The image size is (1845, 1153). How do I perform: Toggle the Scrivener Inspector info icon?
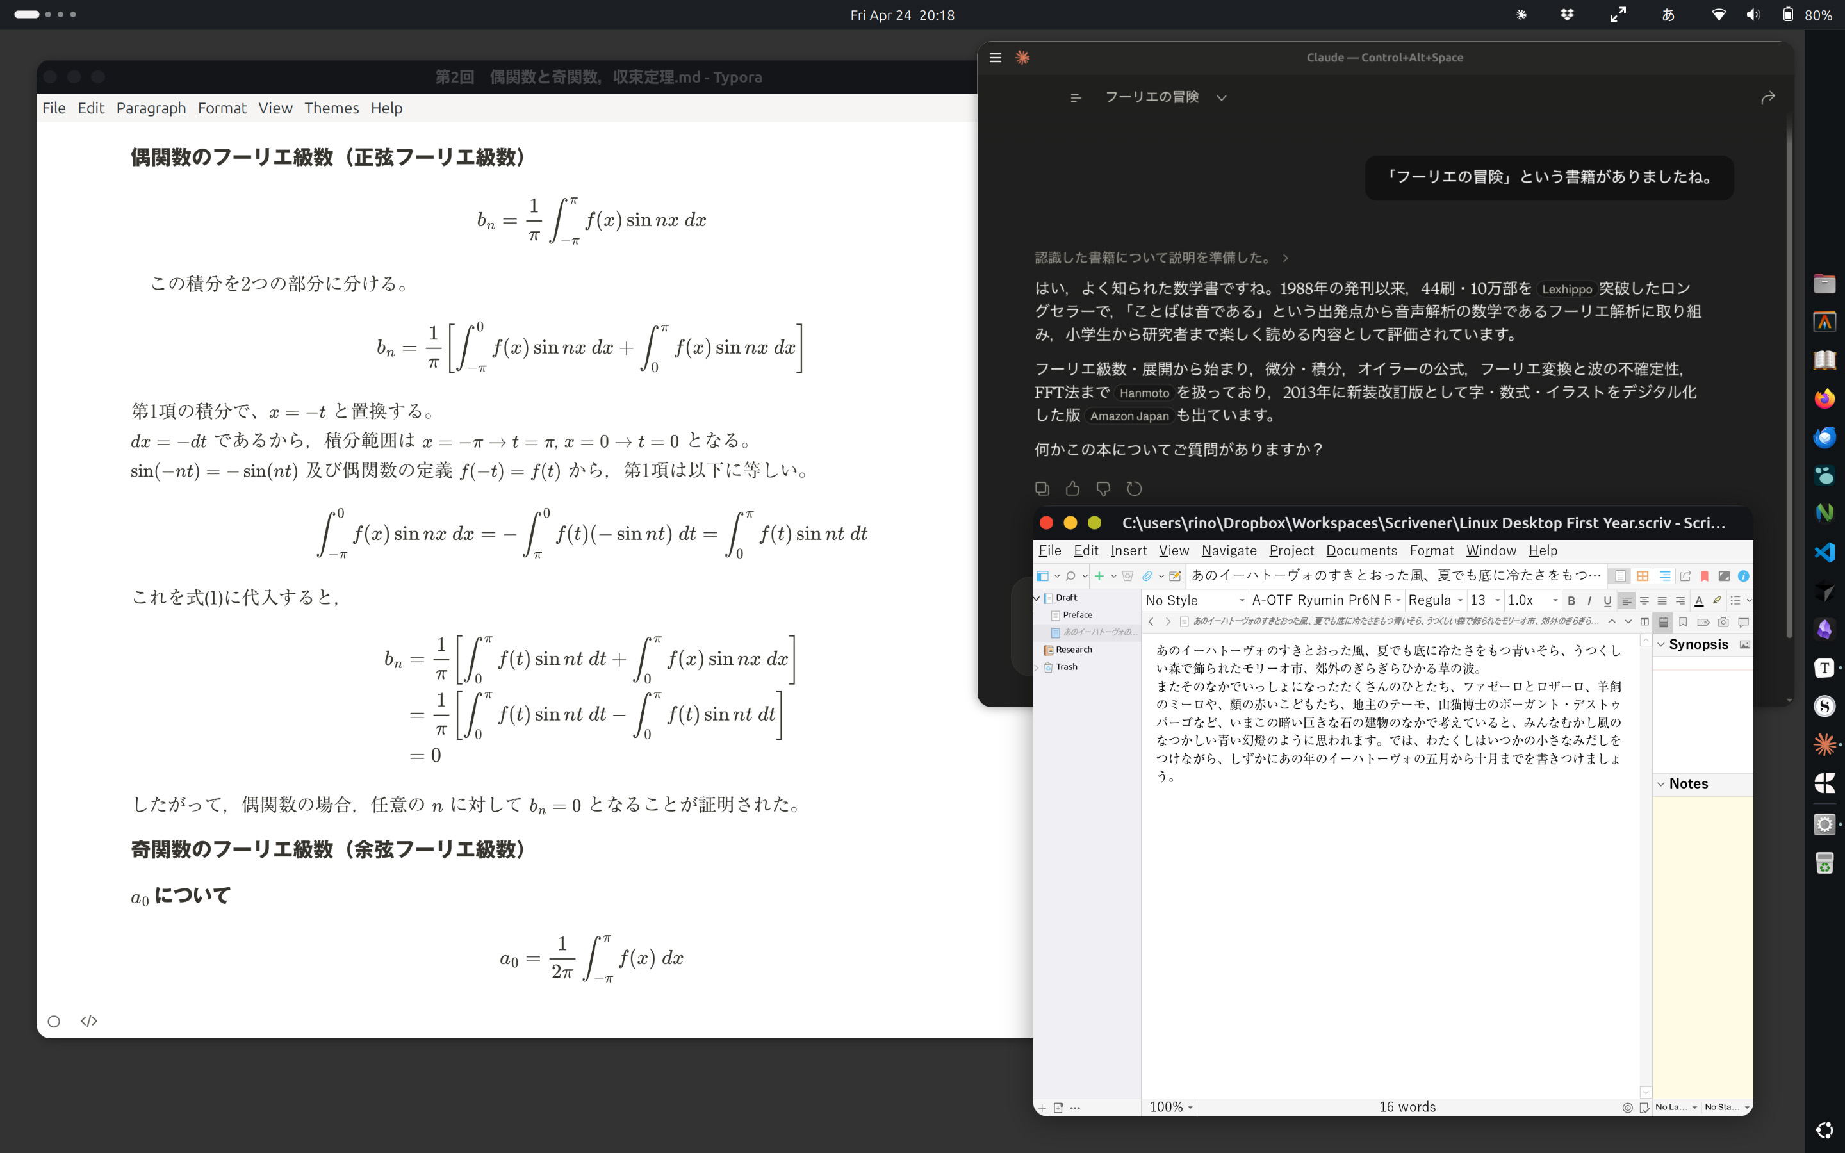(1743, 576)
